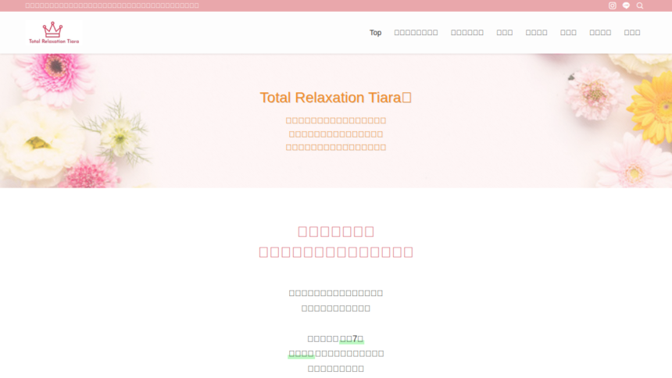Open the seventh navigation menu item
The height and width of the screenshot is (378, 672).
(600, 33)
